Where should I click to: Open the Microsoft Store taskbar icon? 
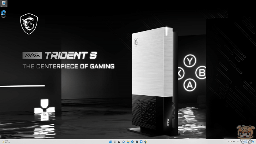tap(137, 142)
